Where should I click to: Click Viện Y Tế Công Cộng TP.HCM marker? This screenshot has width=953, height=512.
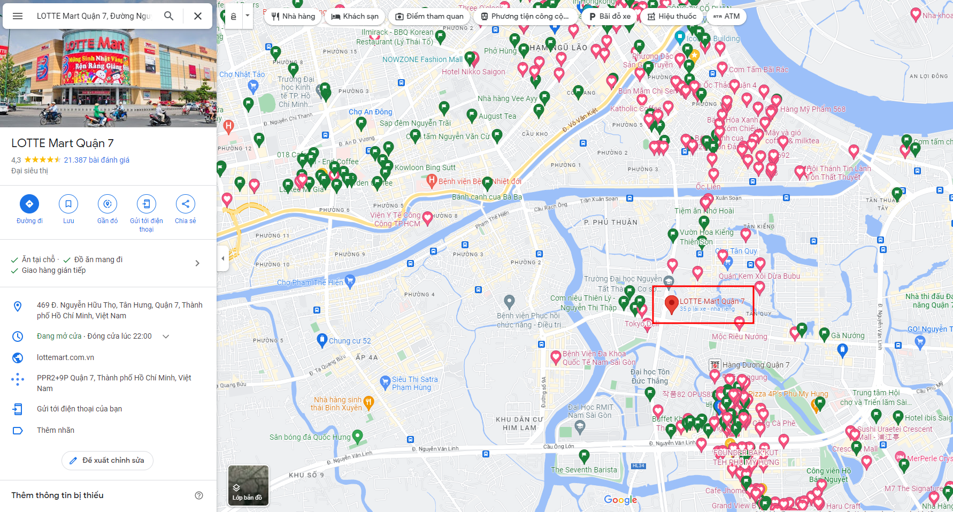pyautogui.click(x=427, y=218)
